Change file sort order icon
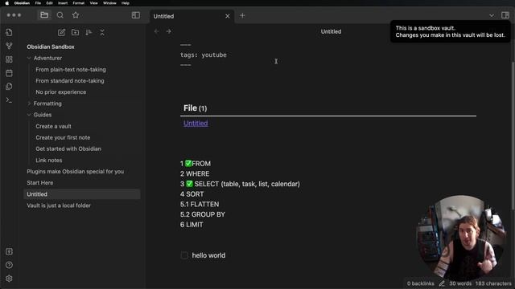This screenshot has width=515, height=289. [x=89, y=32]
